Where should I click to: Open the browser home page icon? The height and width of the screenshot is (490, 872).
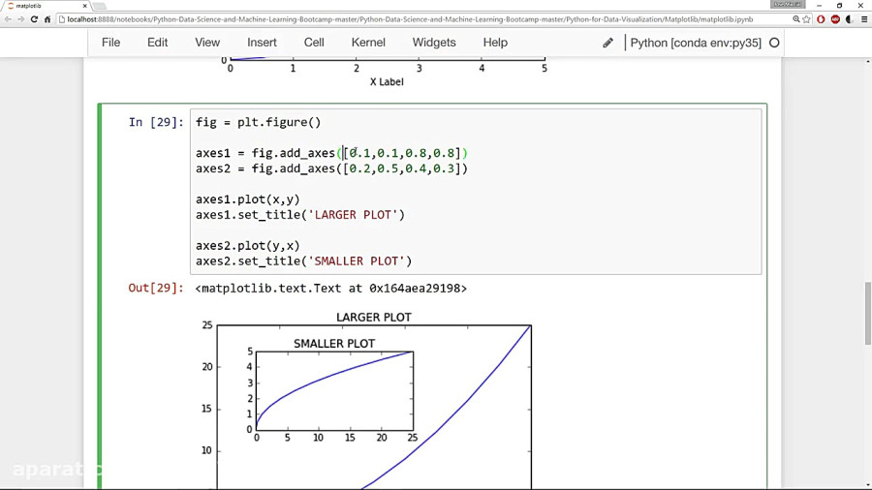(47, 19)
